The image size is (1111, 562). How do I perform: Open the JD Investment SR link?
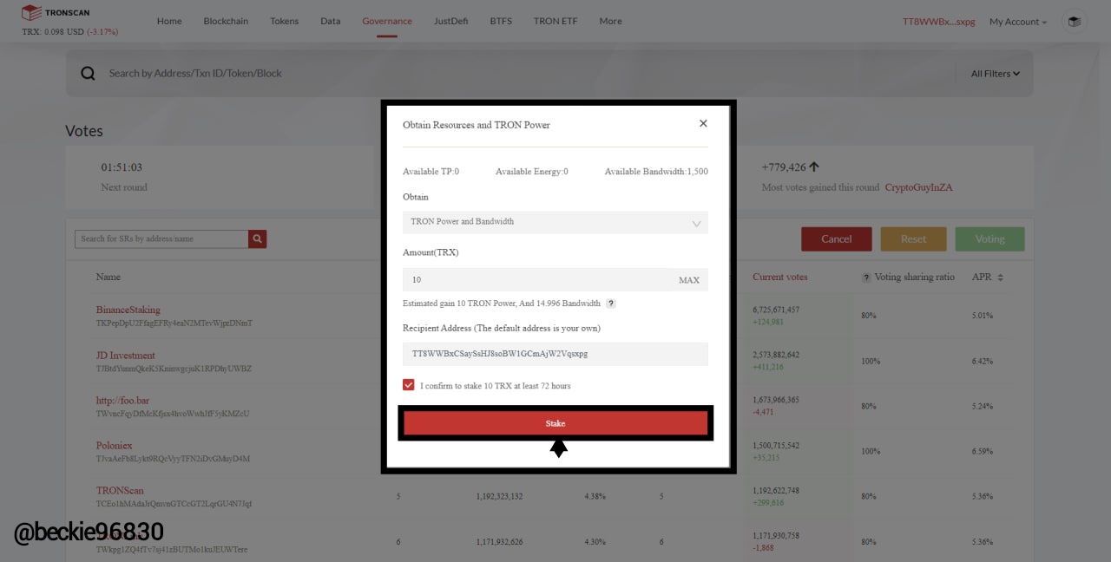point(126,356)
